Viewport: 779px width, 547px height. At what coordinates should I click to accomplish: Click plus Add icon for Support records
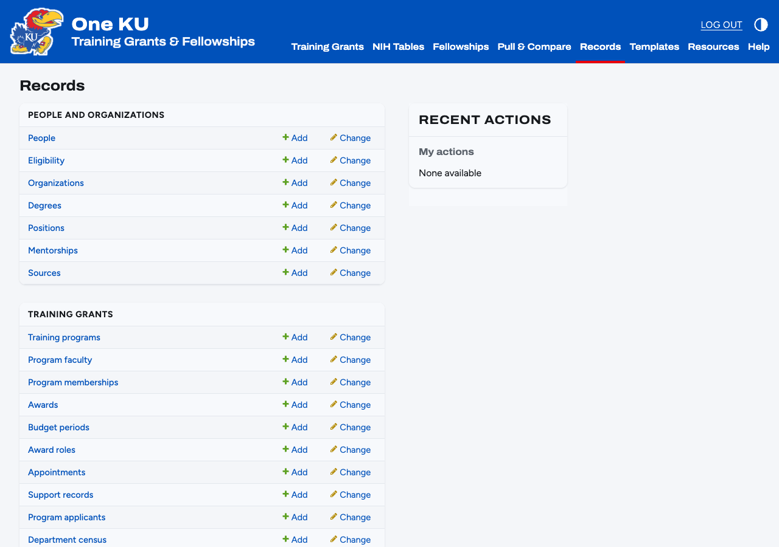click(x=285, y=494)
